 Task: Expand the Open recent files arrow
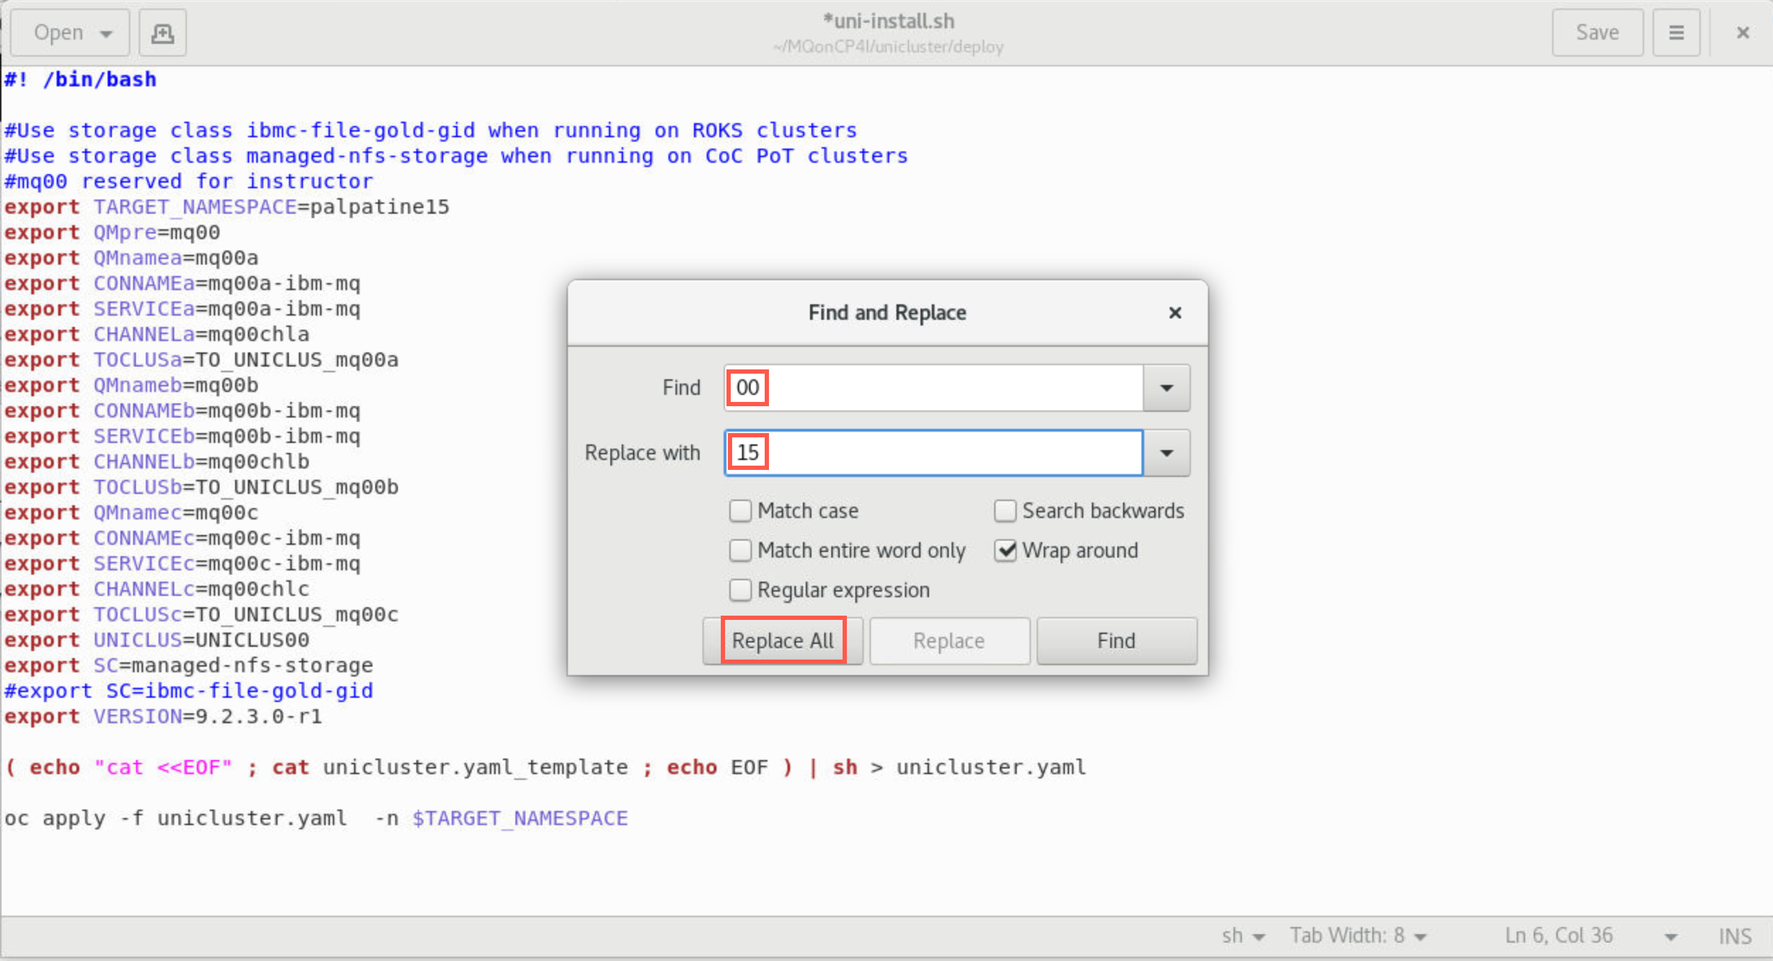[106, 33]
